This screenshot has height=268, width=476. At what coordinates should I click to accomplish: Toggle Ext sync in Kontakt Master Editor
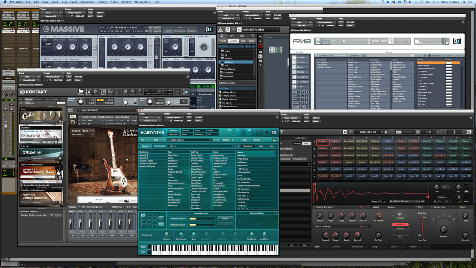click(100, 100)
